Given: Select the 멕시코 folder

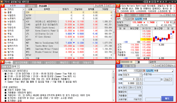Looking at the screenshot, I should (x=9, y=49).
